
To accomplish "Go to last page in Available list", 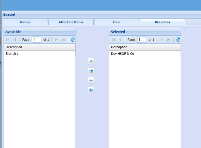I will click(x=63, y=40).
